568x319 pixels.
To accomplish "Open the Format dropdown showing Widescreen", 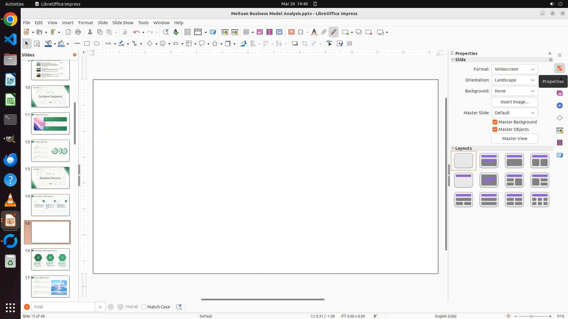I will pyautogui.click(x=514, y=69).
